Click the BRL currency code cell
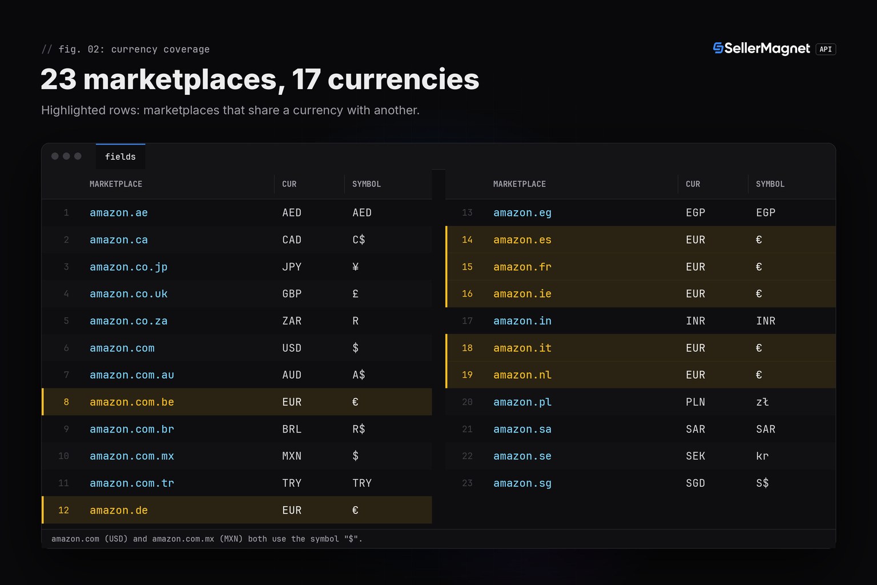Screen dimensions: 877x585 (x=292, y=429)
